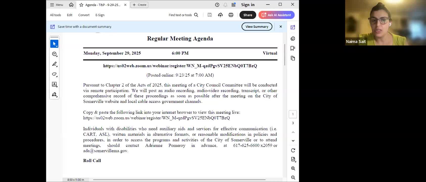
Task: Go to previous page with up chevron
Action: 293,132
